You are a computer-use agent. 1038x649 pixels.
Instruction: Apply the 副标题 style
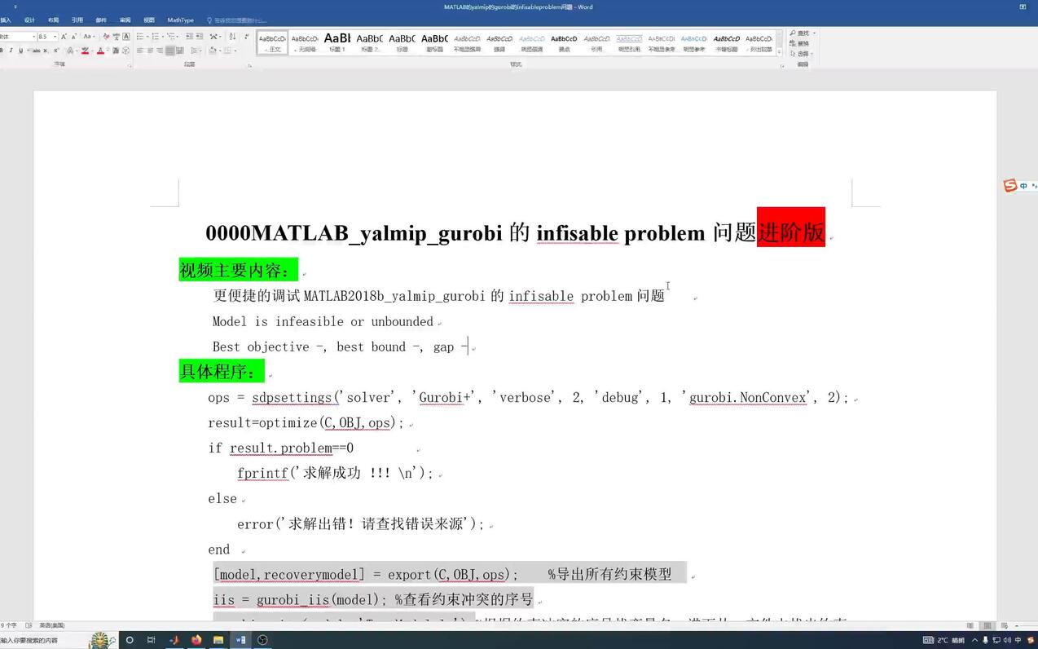point(434,43)
